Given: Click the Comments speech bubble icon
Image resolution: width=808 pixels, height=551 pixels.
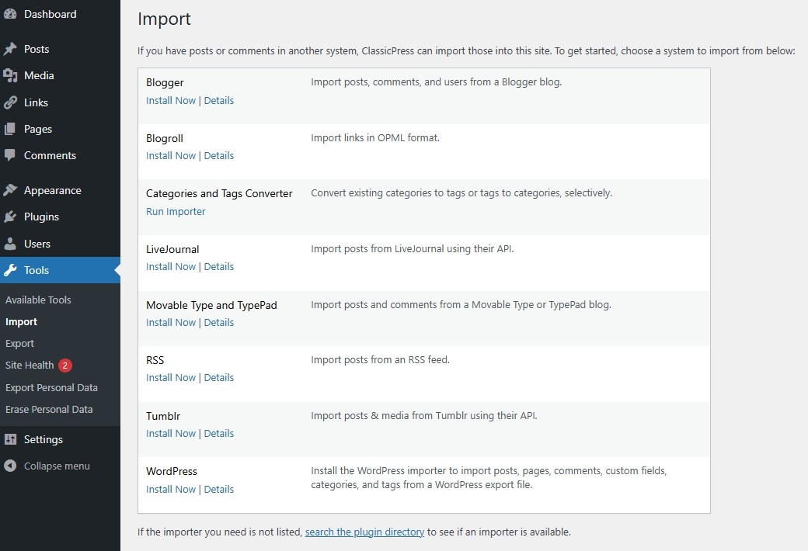Looking at the screenshot, I should [10, 155].
